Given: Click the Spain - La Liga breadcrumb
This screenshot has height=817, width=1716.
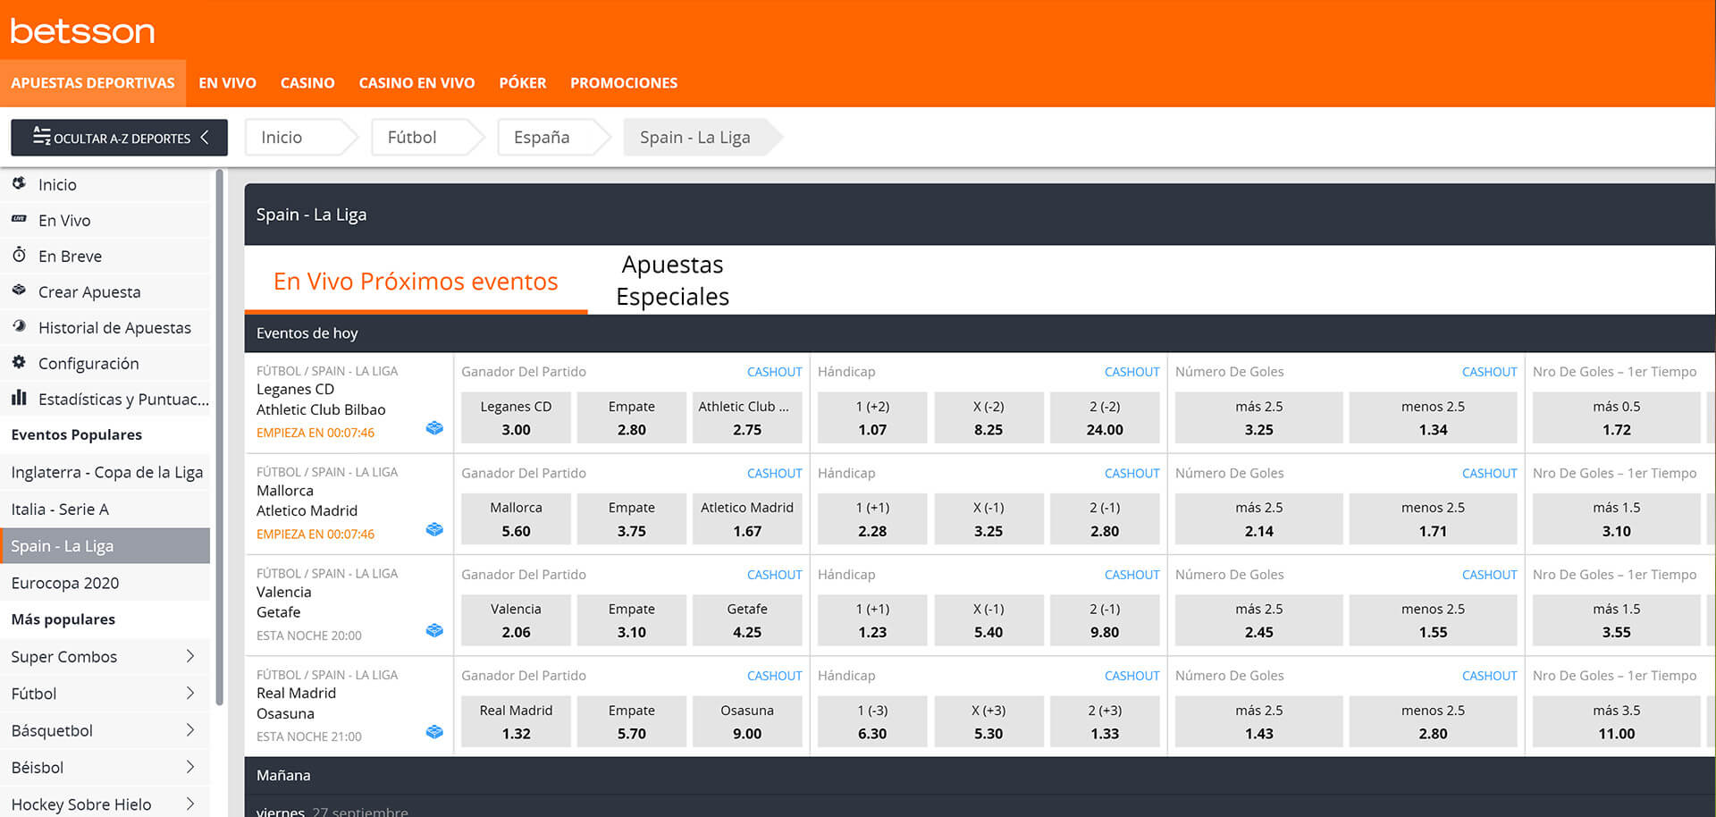Looking at the screenshot, I should [703, 138].
